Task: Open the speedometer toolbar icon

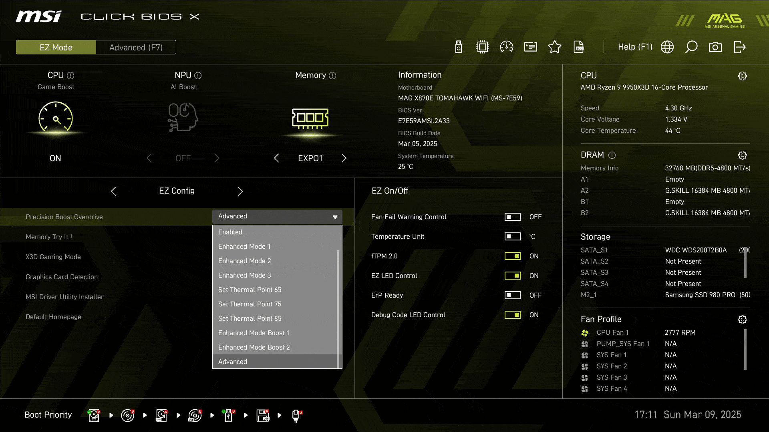Action: point(507,47)
